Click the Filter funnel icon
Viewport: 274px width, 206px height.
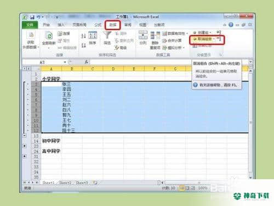[107, 36]
